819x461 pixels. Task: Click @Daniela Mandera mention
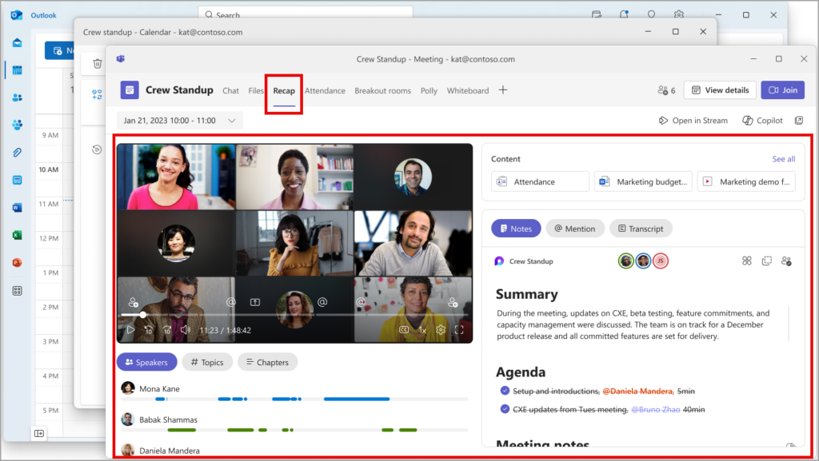[637, 391]
